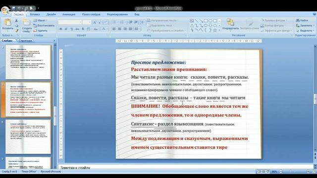This screenshot has width=317, height=178.
Task: Decrease font size with smaller A icon
Action: point(100,22)
